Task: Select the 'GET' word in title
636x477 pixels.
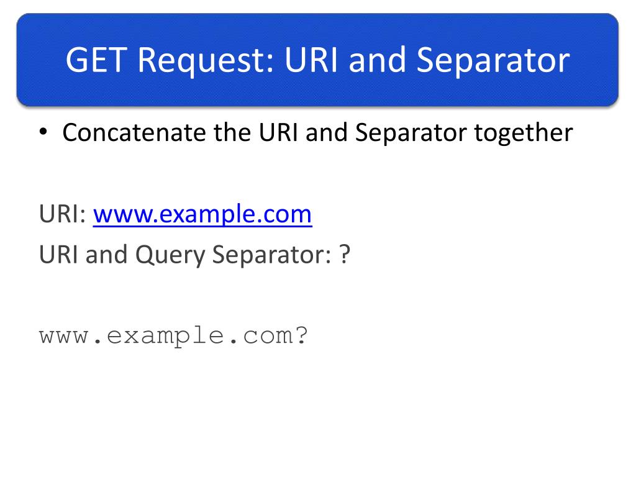Action: click(x=96, y=60)
